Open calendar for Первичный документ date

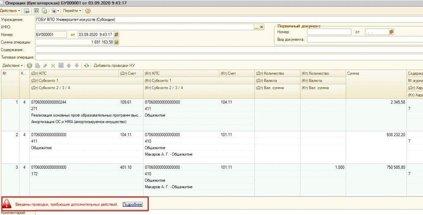[x=391, y=32]
